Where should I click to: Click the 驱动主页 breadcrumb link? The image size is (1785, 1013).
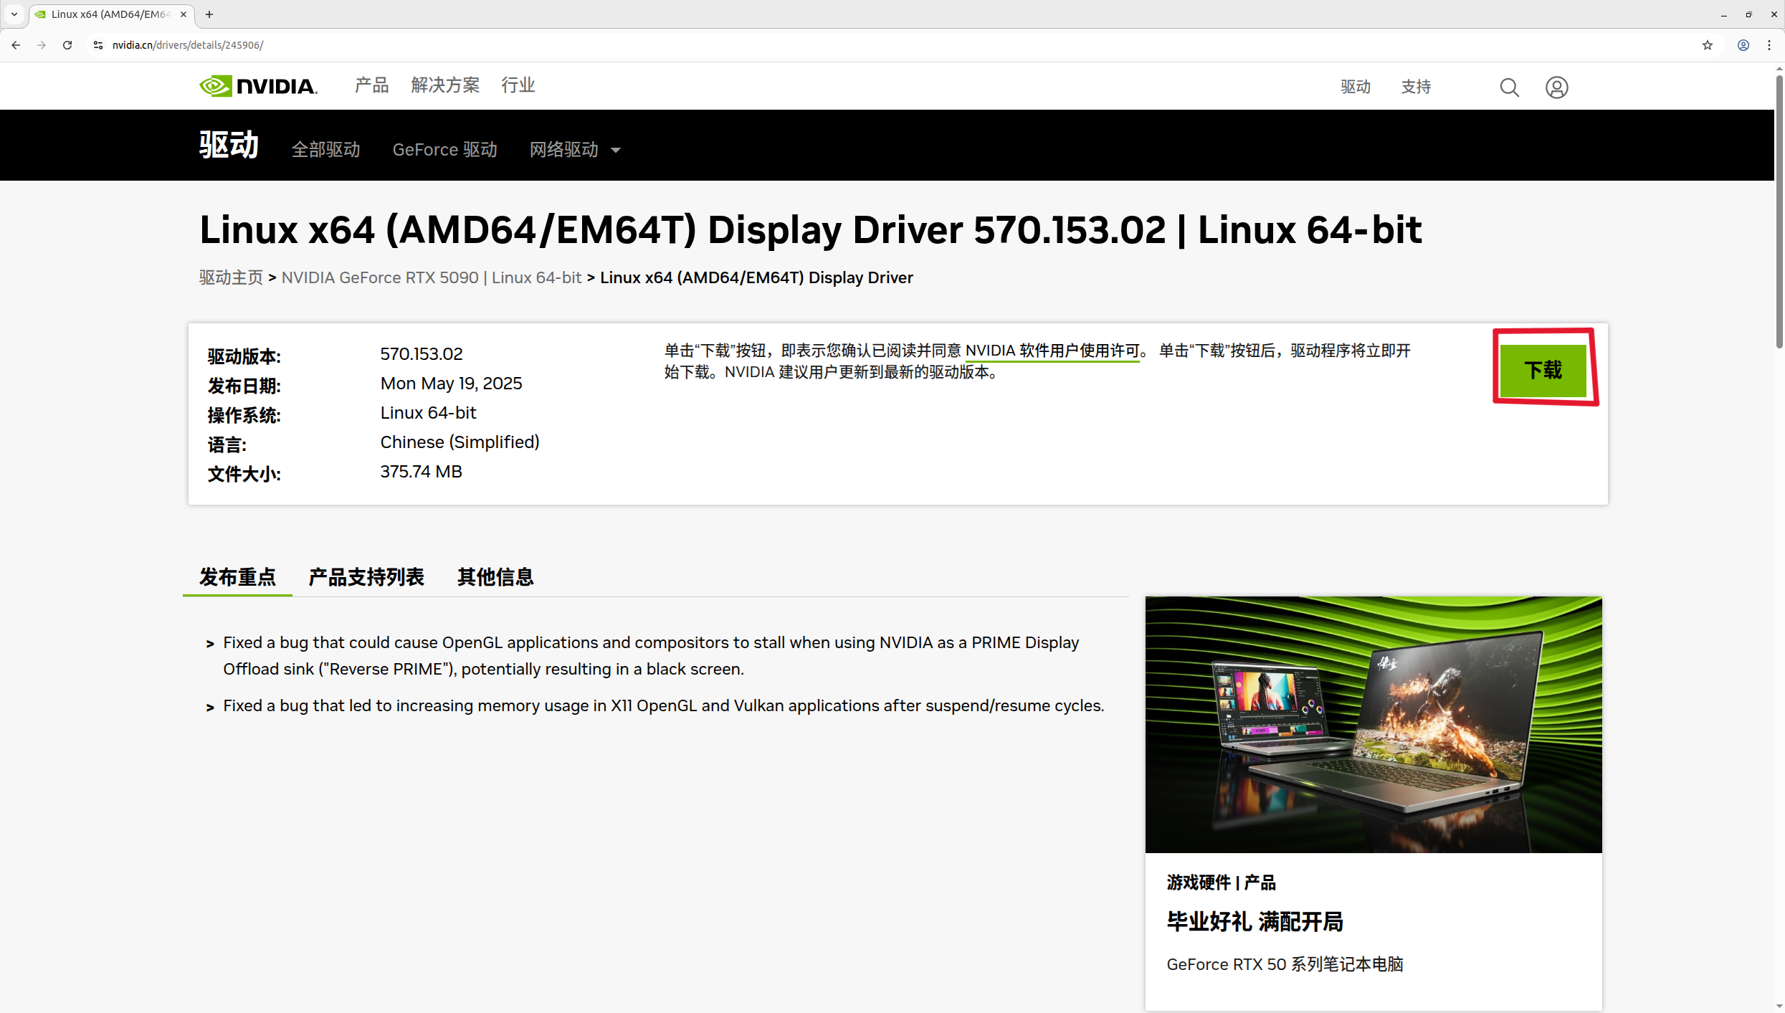tap(231, 277)
